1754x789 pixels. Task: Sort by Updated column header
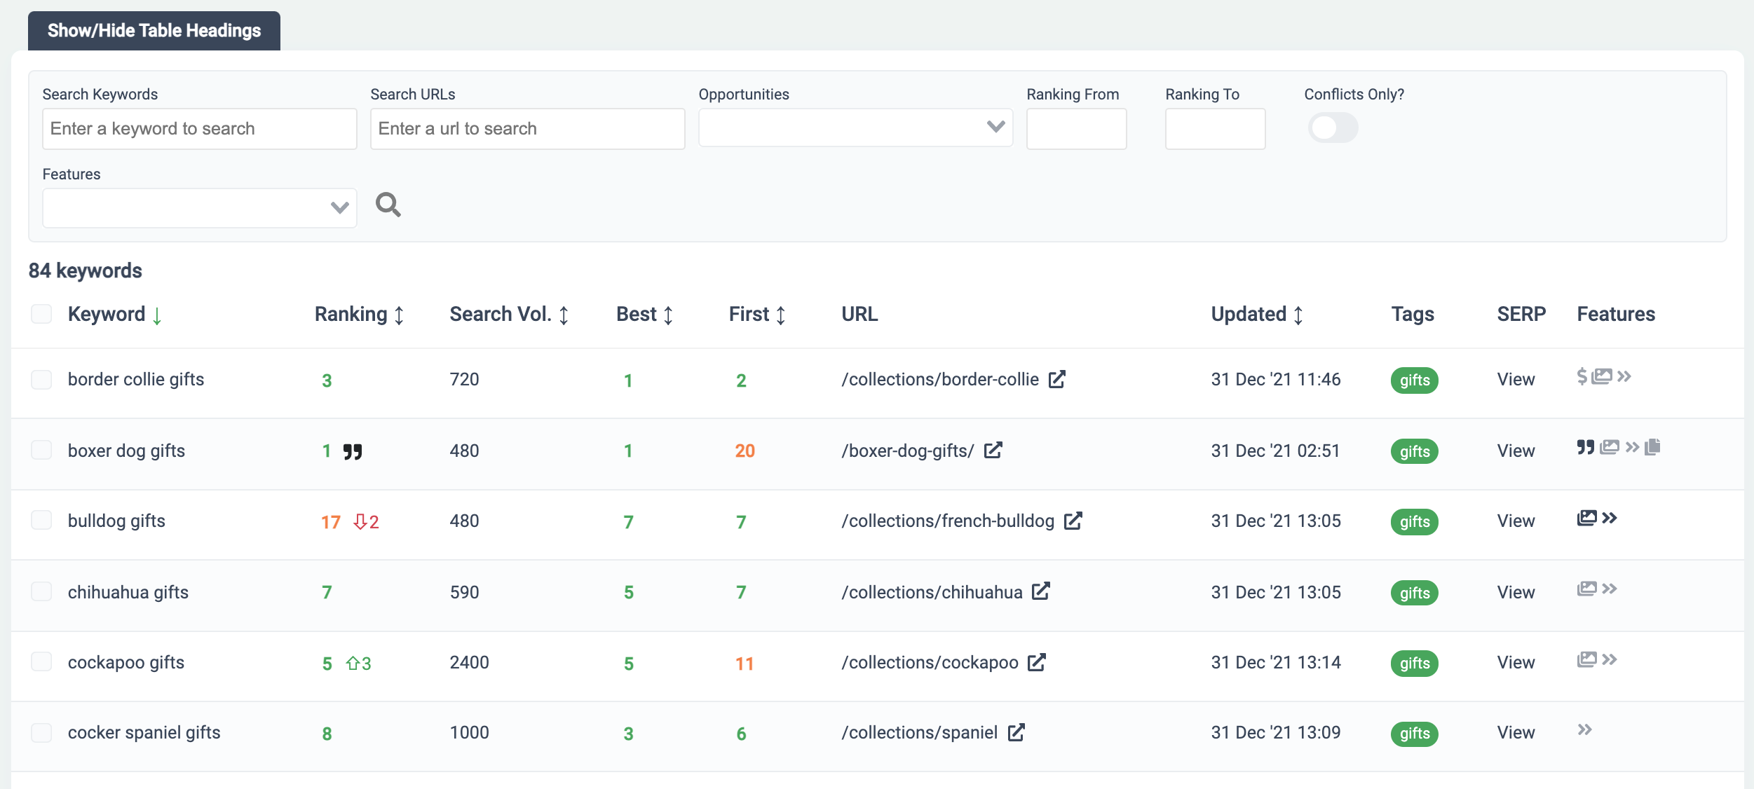(1258, 314)
